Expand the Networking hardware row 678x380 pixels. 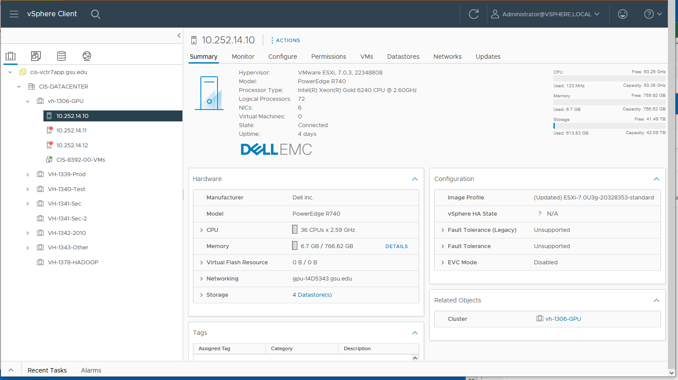point(201,279)
